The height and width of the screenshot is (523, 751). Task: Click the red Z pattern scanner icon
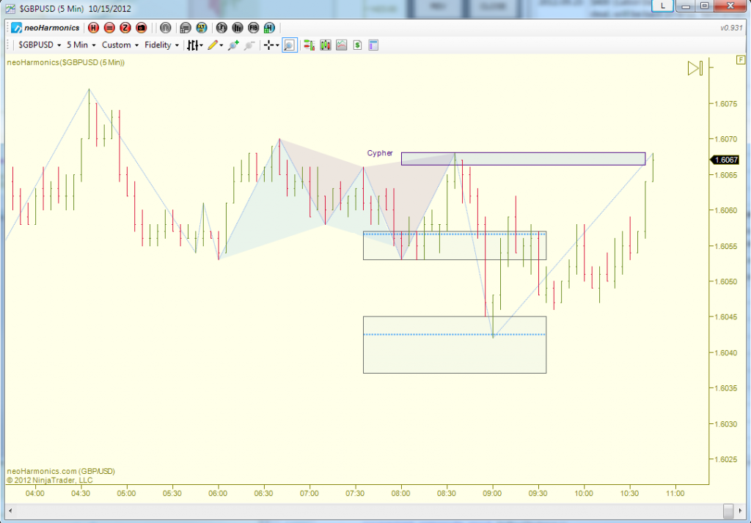125,27
